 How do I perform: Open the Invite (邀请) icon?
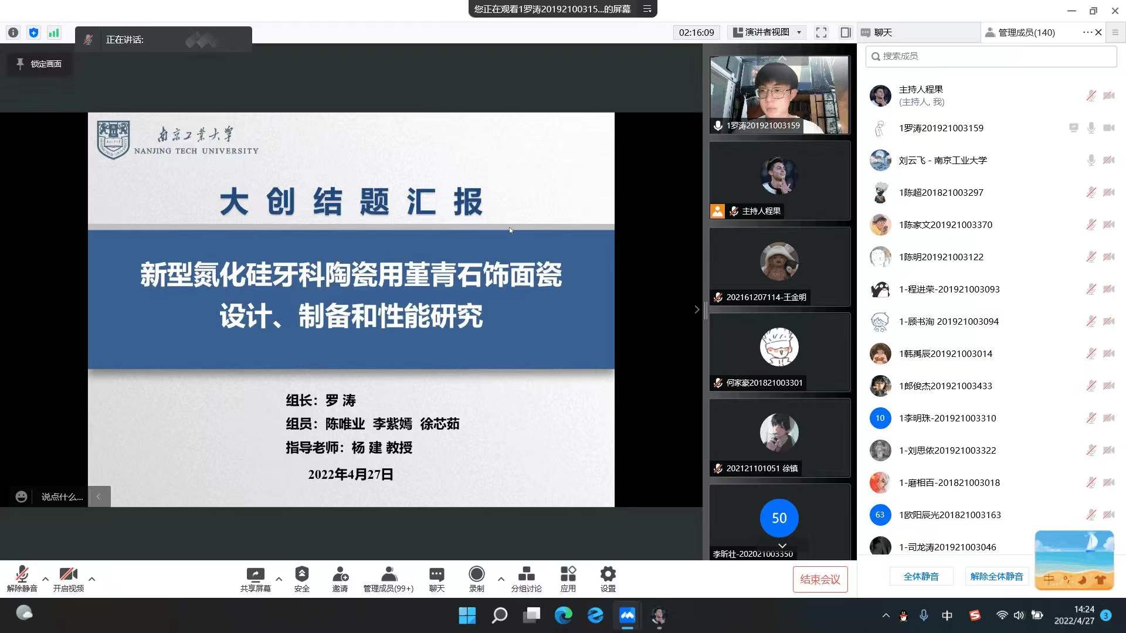click(340, 574)
